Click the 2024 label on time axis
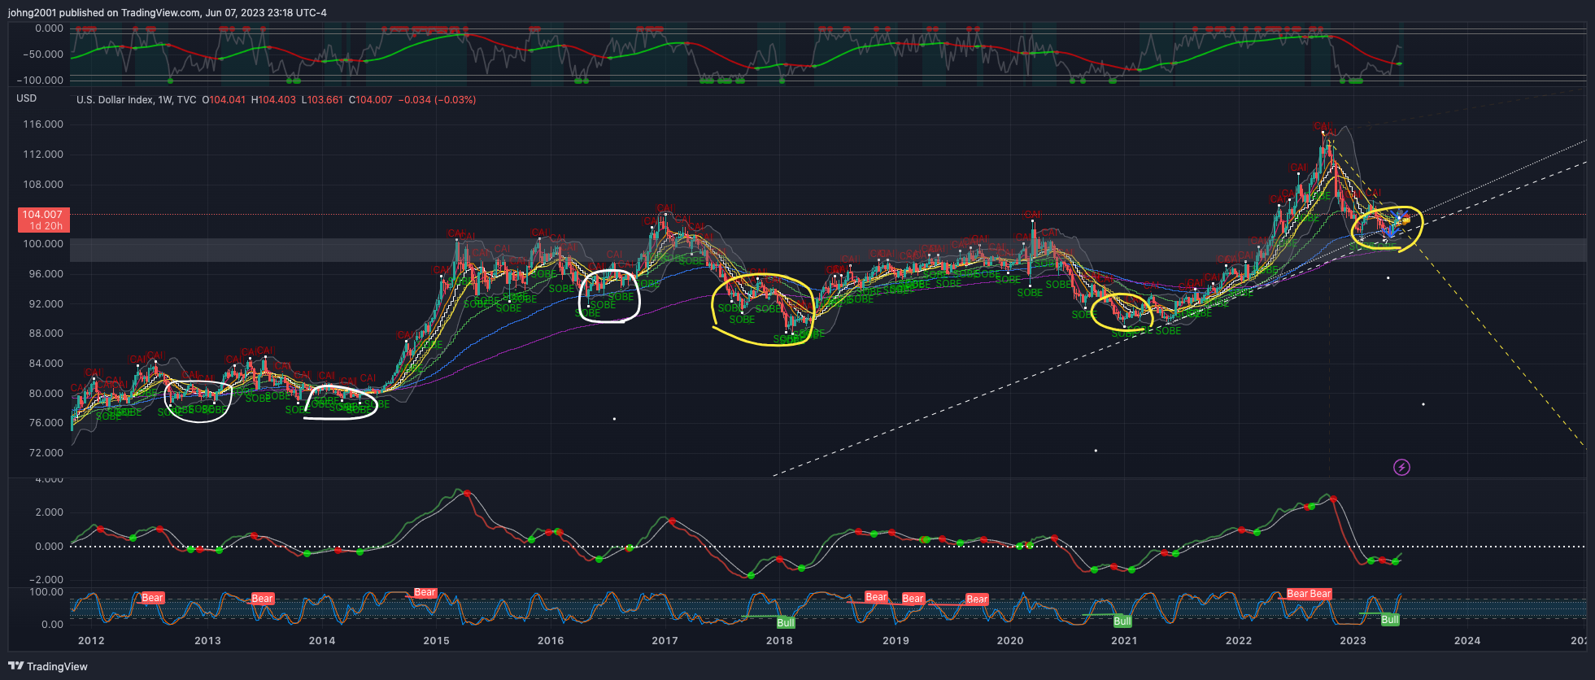Viewport: 1595px width, 680px height. coord(1467,641)
